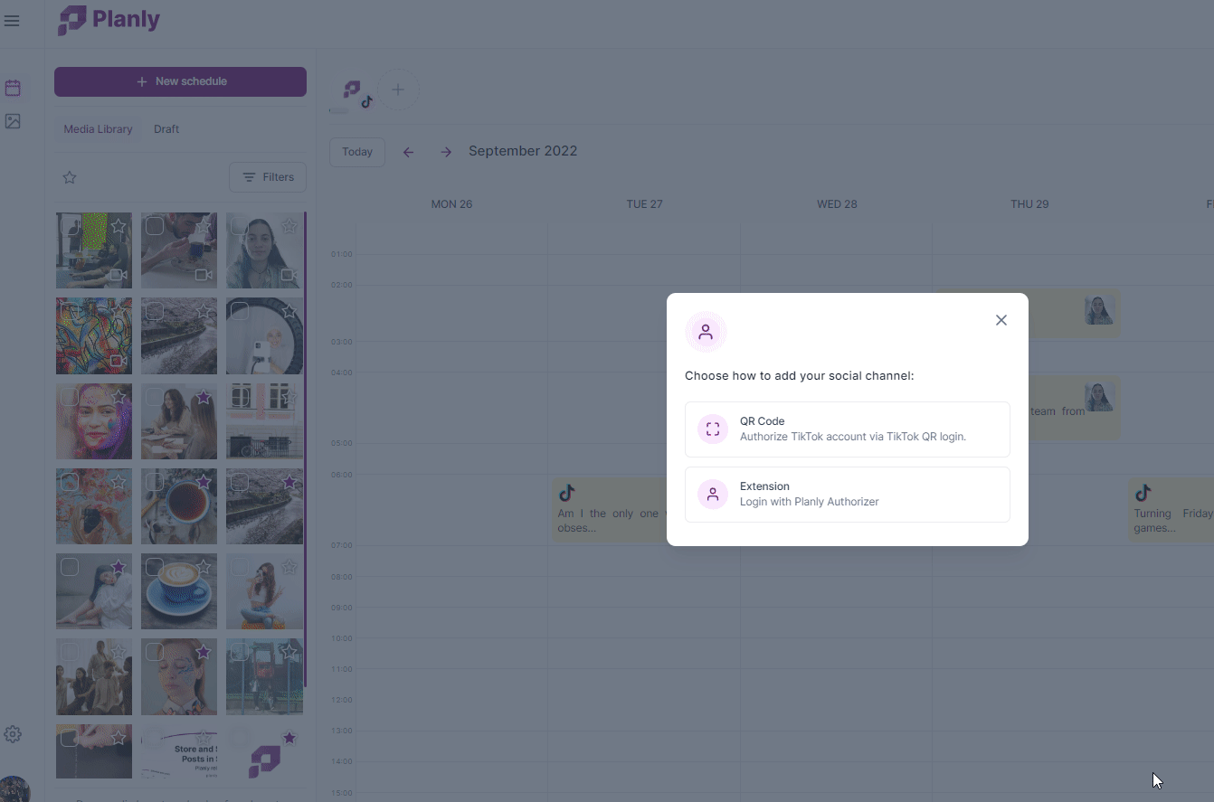Open the woman in pink flowers camera thumbnail

[x=94, y=506]
